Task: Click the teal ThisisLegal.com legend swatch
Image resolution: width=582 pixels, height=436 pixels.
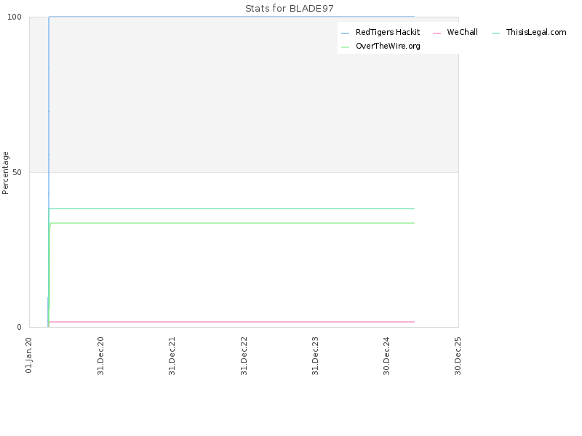Action: pos(495,33)
